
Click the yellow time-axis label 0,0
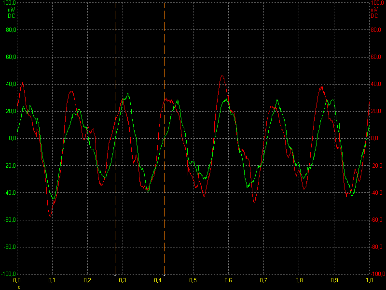click(x=17, y=280)
